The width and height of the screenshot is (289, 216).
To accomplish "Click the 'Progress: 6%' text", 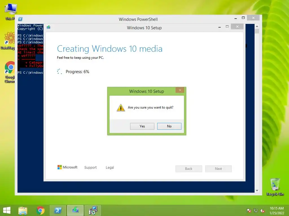I will pos(77,72).
